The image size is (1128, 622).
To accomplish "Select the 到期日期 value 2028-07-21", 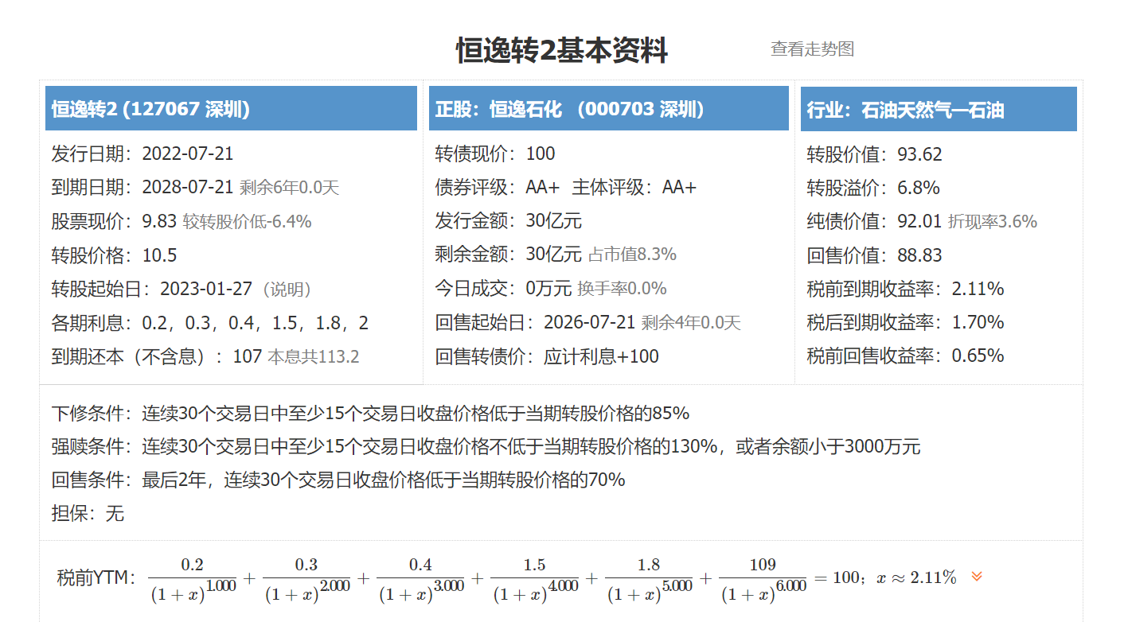I will 188,188.
